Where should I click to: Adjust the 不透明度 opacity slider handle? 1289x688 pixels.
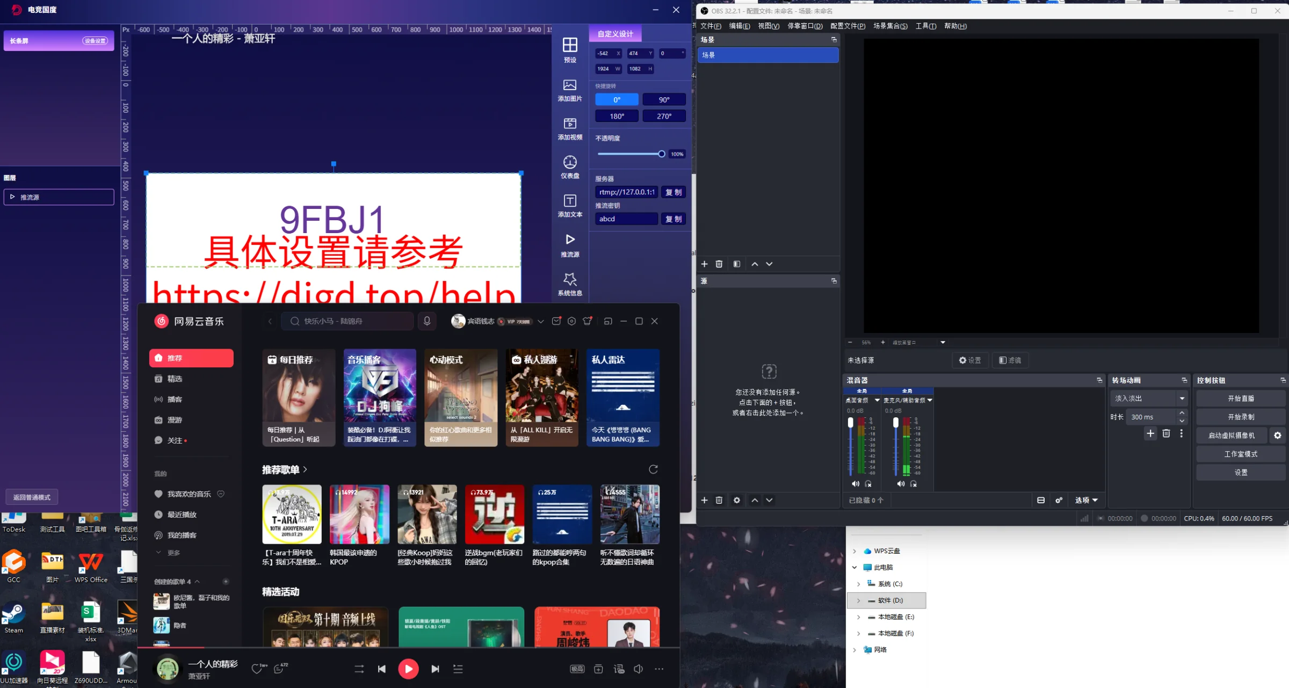coord(662,154)
